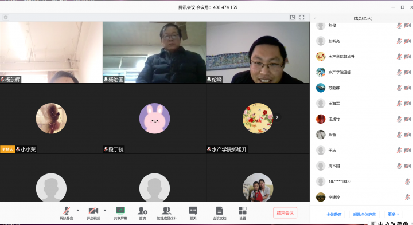Screen dimensions: 413x225
Task: Expand video options arrow beside the camera
Action: pyautogui.click(x=105, y=210)
